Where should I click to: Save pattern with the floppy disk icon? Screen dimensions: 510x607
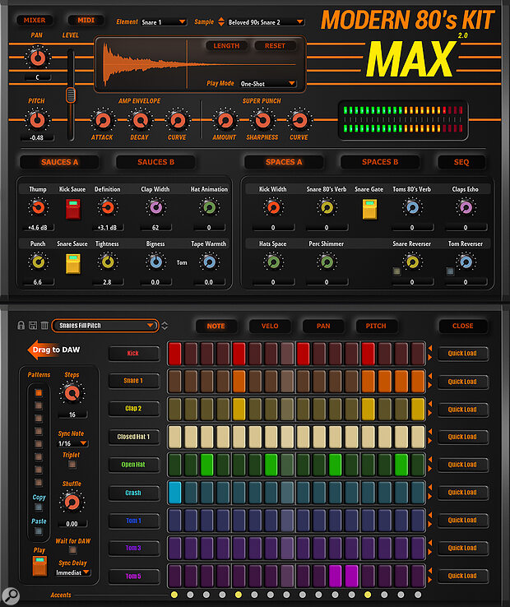pos(33,326)
